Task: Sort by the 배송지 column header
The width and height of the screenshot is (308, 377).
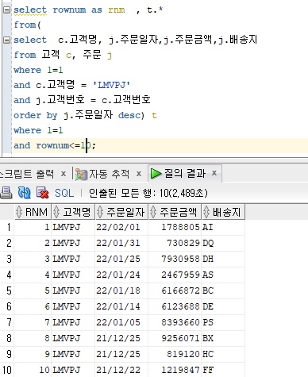Action: [223, 212]
